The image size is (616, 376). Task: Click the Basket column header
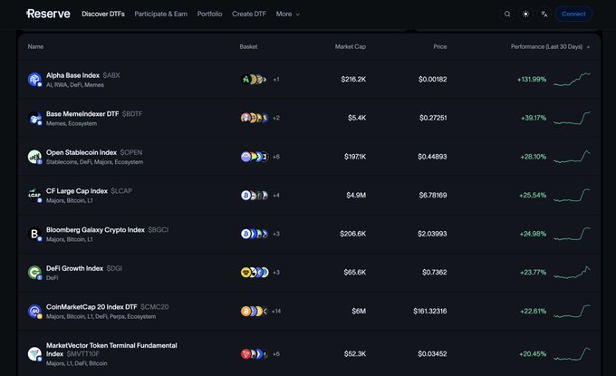(x=248, y=47)
